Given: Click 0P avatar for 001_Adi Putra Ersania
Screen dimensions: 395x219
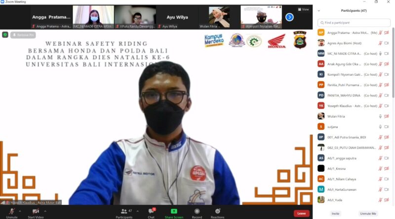Looking at the screenshot, I should [x=321, y=137].
